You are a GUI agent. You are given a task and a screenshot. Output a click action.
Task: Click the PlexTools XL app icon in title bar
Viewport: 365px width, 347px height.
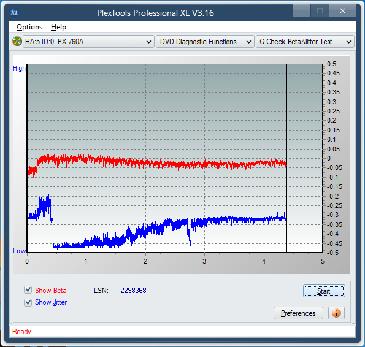click(15, 12)
